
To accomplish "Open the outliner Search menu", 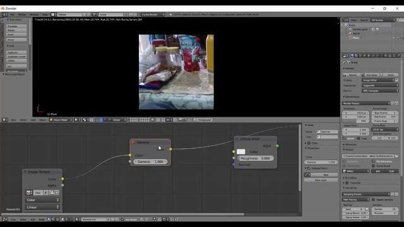I will click(364, 20).
